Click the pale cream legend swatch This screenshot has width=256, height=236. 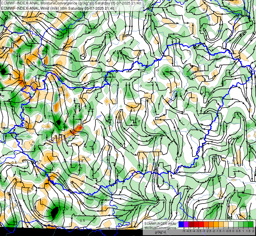point(226,224)
